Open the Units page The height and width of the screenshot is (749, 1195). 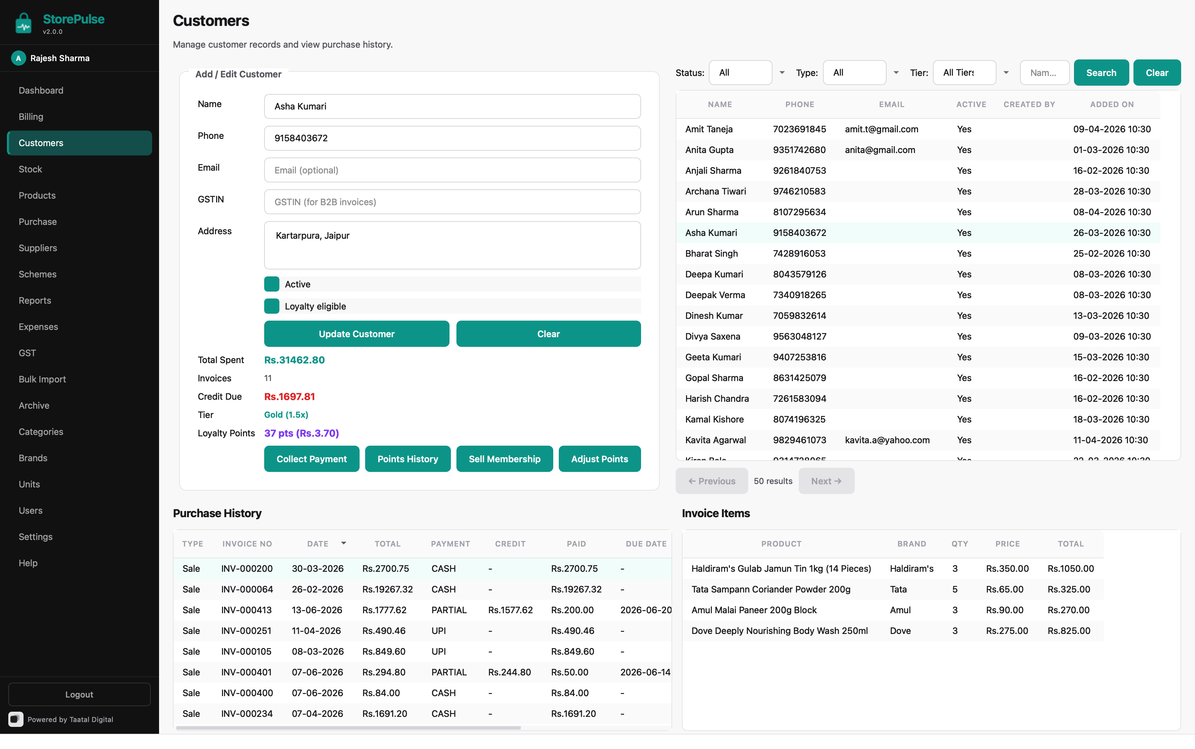79,484
